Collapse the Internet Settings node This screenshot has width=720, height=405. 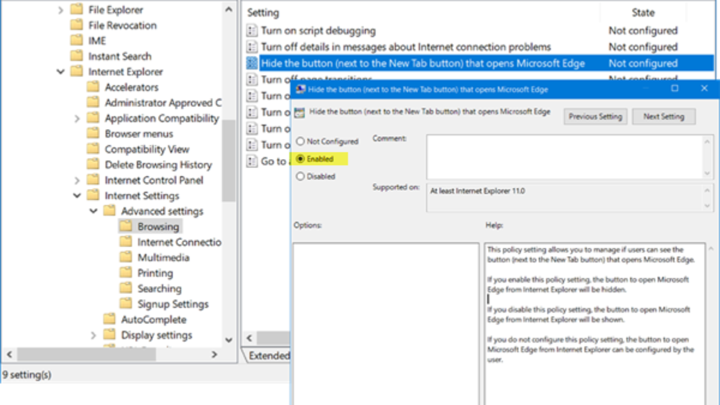pyautogui.click(x=77, y=196)
